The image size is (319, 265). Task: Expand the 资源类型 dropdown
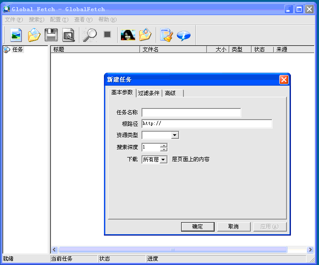tap(175, 135)
